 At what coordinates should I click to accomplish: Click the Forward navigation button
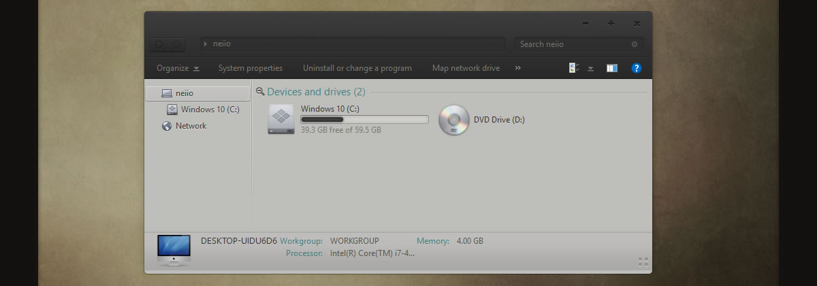pyautogui.click(x=176, y=44)
